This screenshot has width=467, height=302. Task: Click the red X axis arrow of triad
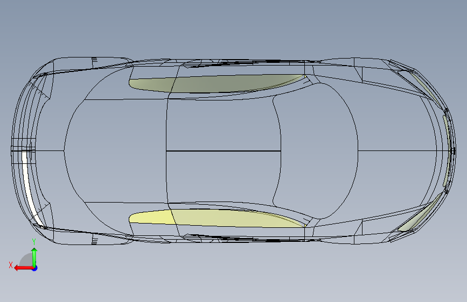pyautogui.click(x=23, y=268)
